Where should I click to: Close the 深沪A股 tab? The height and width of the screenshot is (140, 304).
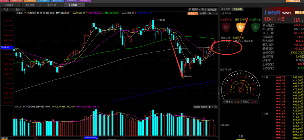point(61,5)
